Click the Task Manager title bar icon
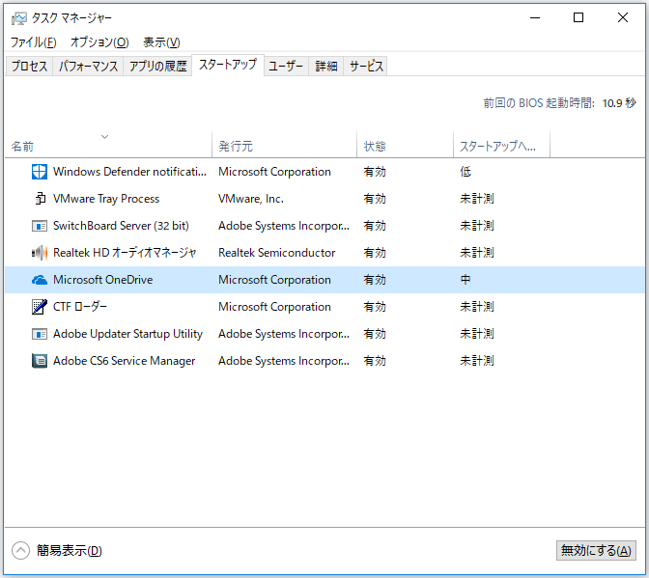This screenshot has height=578, width=649. tap(19, 17)
